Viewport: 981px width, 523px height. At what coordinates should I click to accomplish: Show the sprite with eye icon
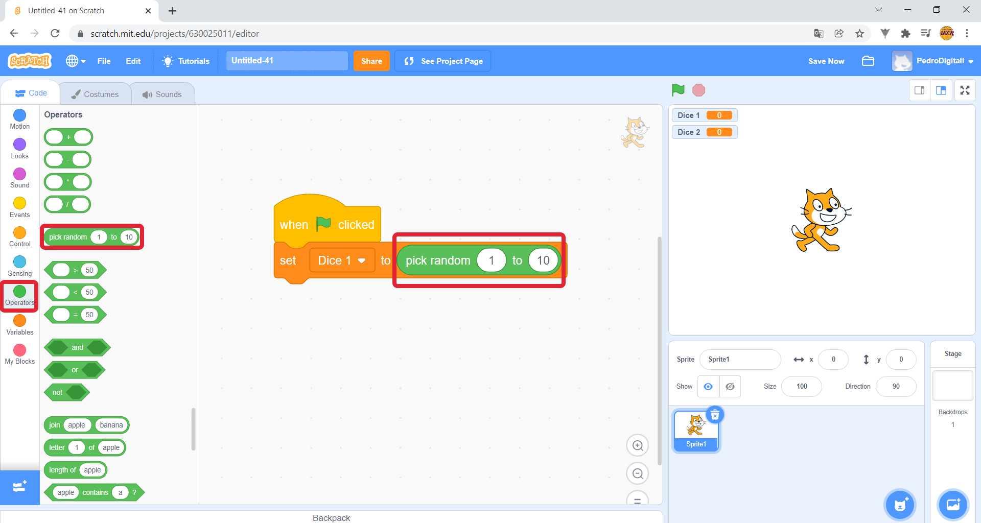[708, 387]
